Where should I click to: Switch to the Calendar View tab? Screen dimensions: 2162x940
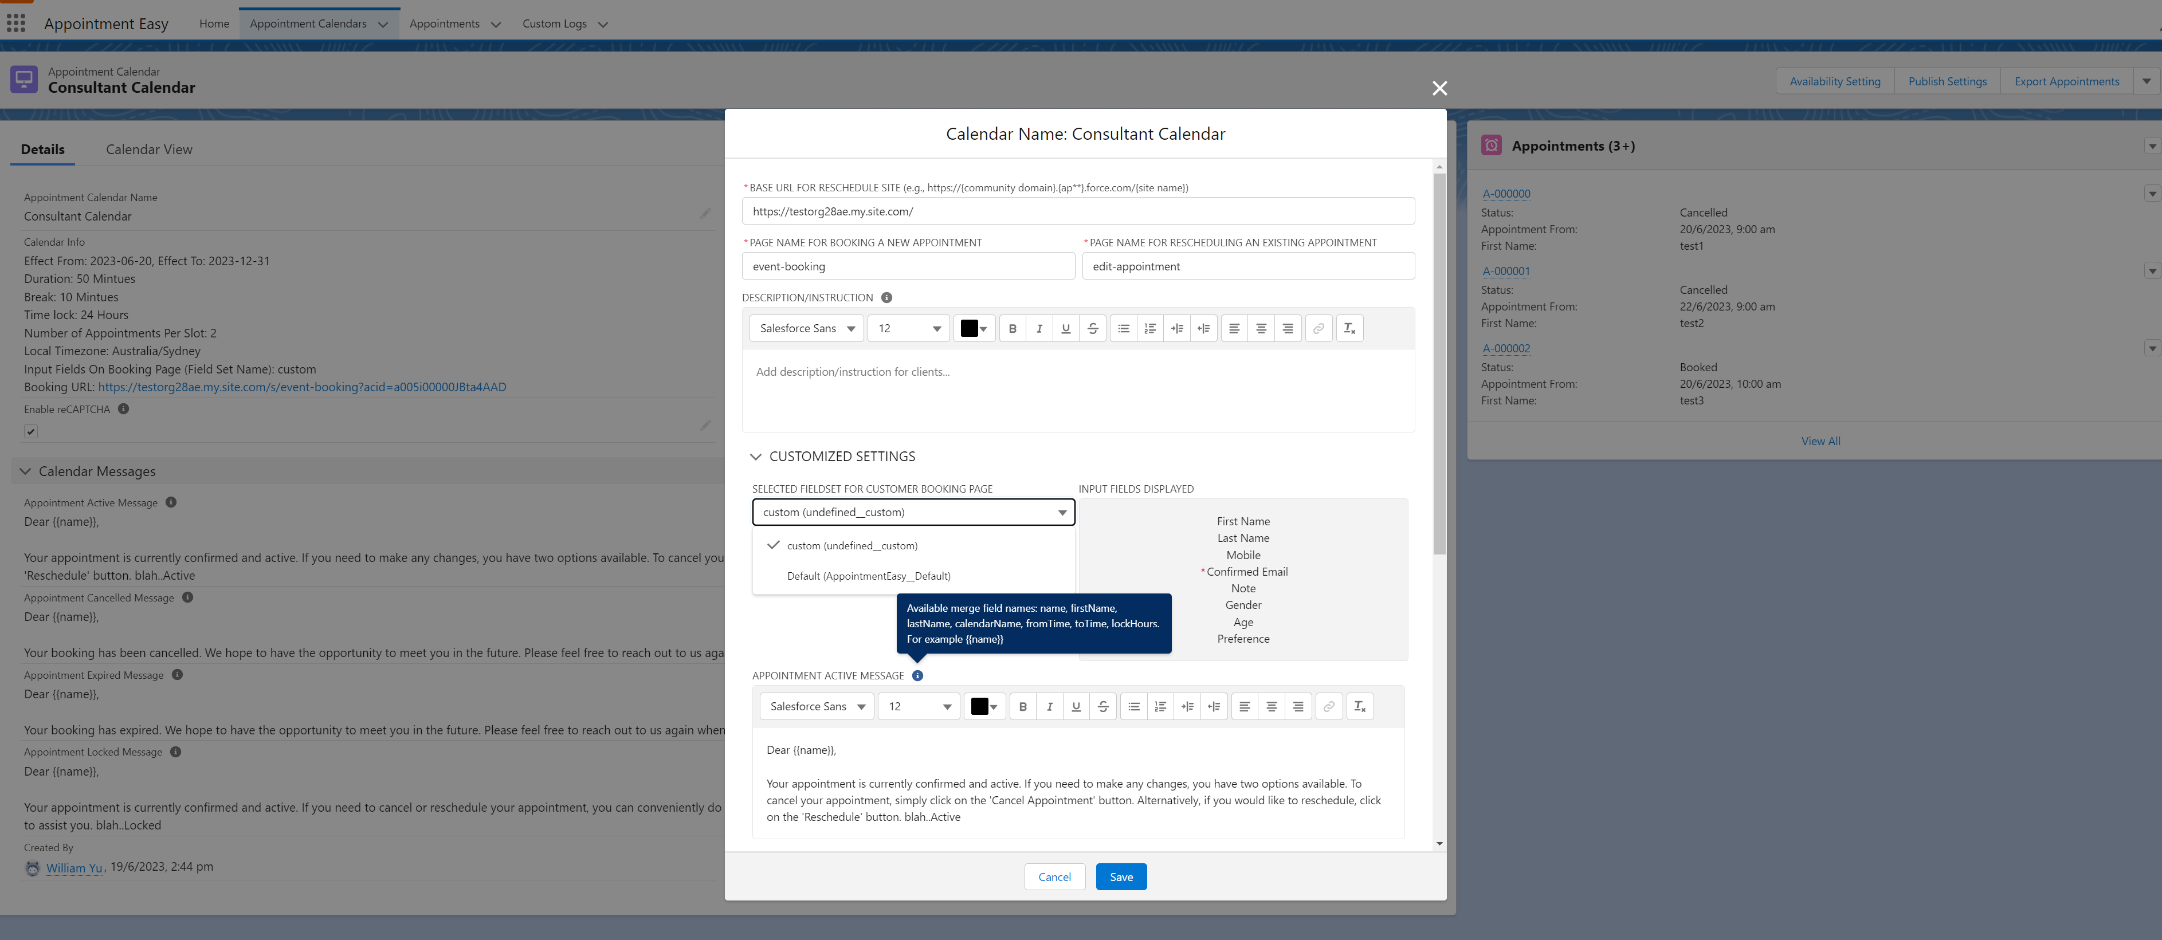148,150
